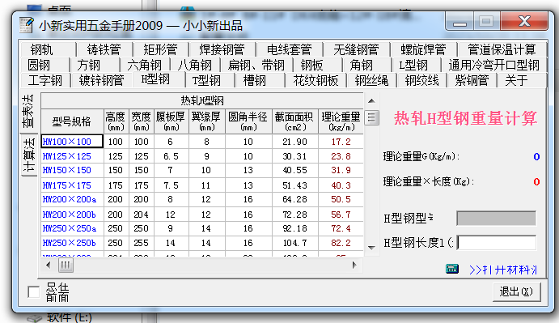Select row HW250×250a
559x323 pixels.
202,228
